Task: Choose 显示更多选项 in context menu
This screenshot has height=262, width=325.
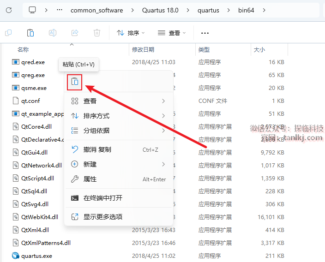Action: (119, 217)
